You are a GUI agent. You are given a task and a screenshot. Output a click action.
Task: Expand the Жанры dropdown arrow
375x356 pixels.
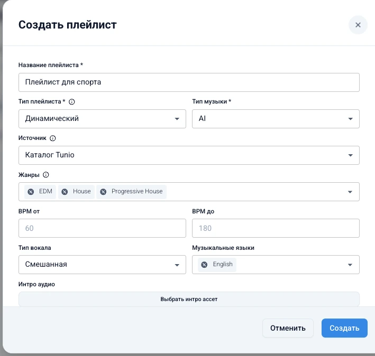point(350,192)
